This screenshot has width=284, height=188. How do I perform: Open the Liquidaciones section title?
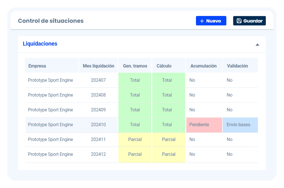[x=40, y=44]
